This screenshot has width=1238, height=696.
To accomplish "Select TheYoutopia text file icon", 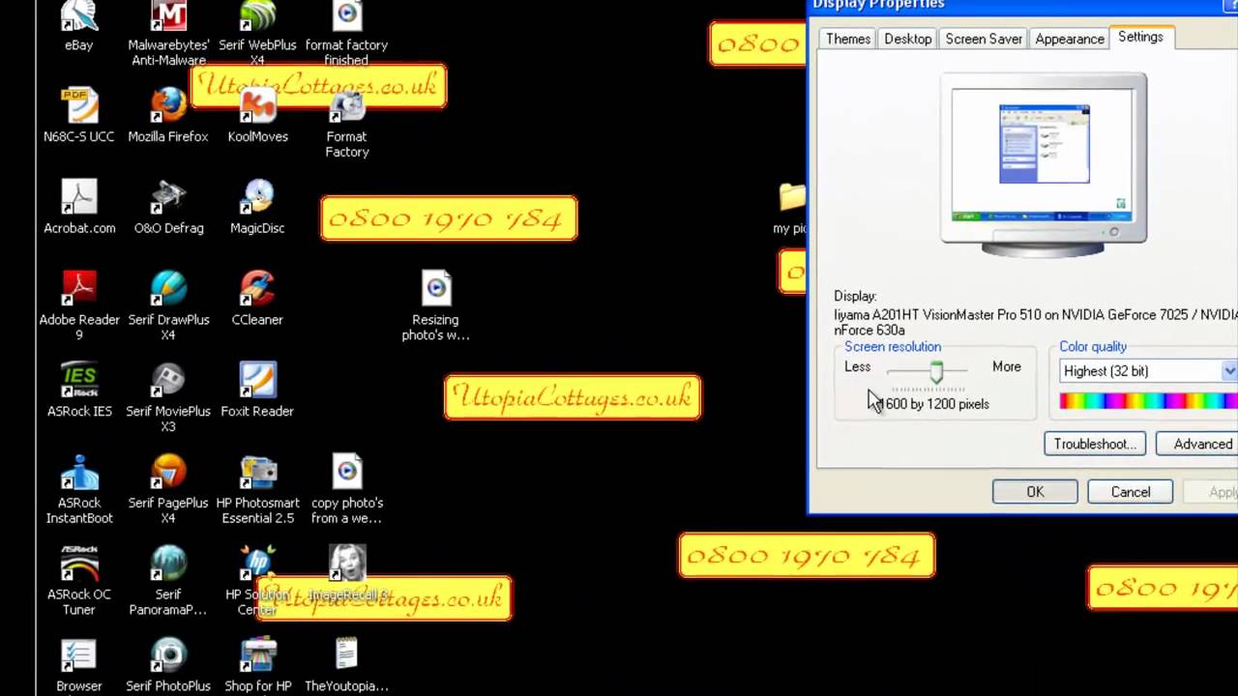I will [346, 665].
